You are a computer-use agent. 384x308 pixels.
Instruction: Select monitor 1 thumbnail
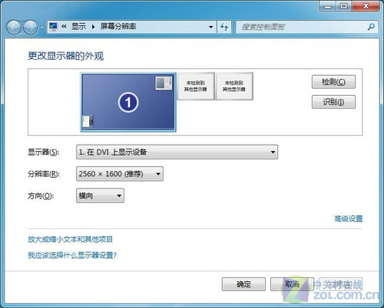point(128,102)
